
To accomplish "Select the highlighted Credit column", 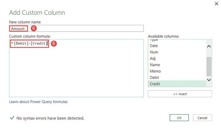I will pos(155,84).
